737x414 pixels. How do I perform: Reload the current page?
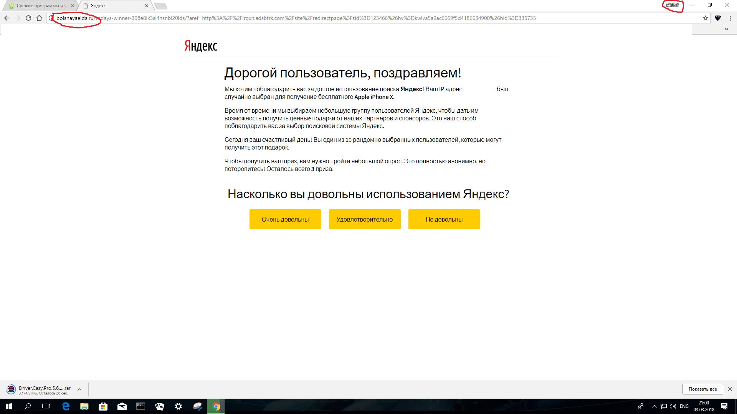tap(28, 18)
